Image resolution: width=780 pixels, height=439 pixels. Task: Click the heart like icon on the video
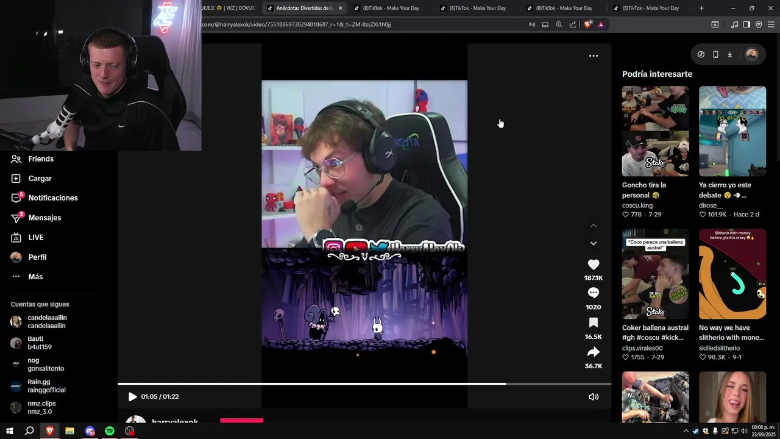coord(593,265)
